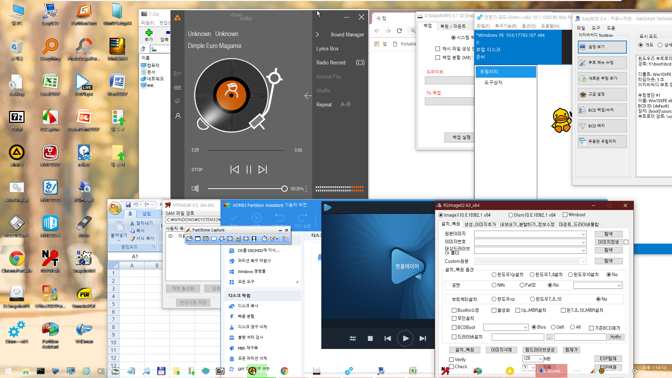This screenshot has width=672, height=378.
Task: Switch to 마운트_드라이버통합 tab in RSImageX
Action: tap(579, 224)
